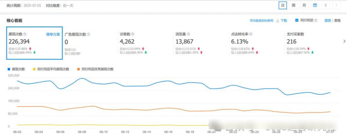This screenshot has width=347, height=140.
Task: Show help for 展现次数 metric
Action: tap(25, 34)
